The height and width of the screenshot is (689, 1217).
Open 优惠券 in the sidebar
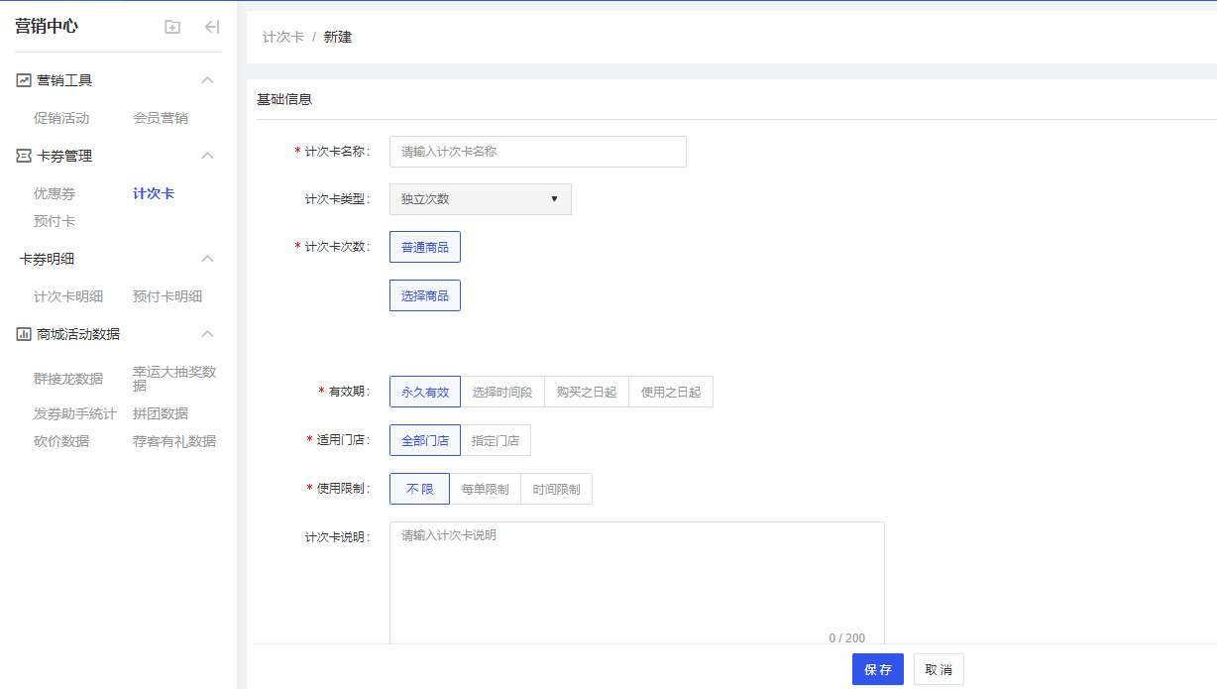click(x=55, y=193)
